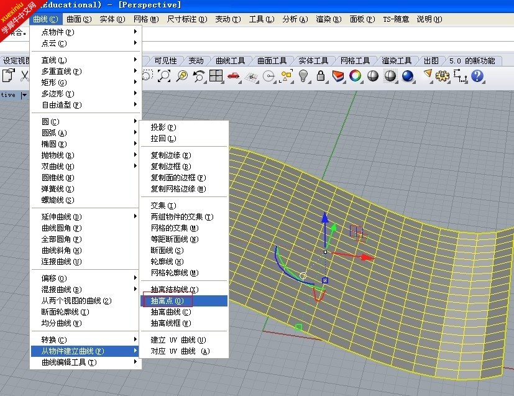Select 交集(I) in the submenu
Image resolution: width=514 pixels, height=396 pixels.
click(184, 206)
